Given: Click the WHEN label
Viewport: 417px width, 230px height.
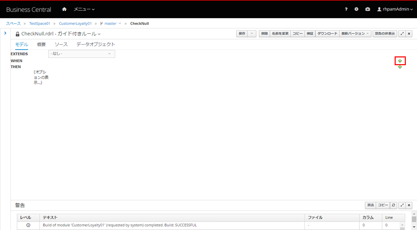Looking at the screenshot, I should pos(16,61).
